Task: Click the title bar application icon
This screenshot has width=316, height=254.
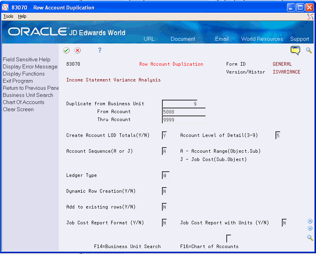Action: pyautogui.click(x=5, y=8)
